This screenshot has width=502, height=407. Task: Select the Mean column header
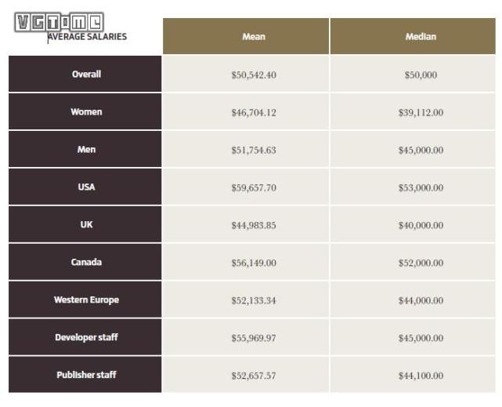point(246,36)
